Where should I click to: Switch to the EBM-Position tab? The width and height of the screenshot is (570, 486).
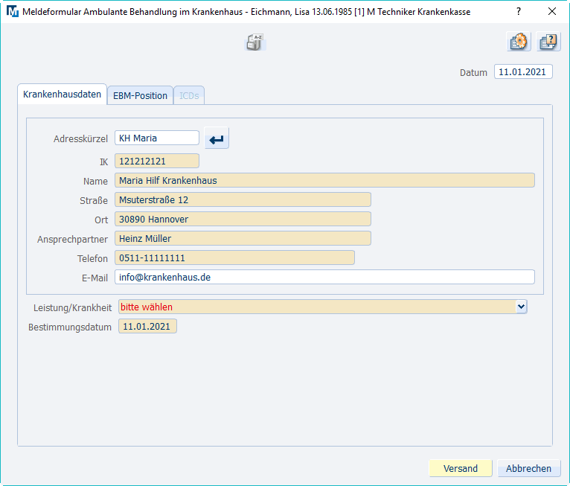140,95
